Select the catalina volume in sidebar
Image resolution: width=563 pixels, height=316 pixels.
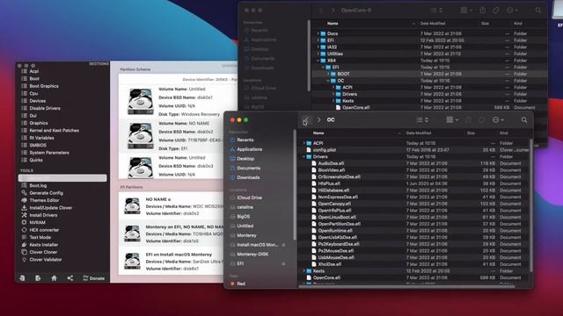click(245, 207)
